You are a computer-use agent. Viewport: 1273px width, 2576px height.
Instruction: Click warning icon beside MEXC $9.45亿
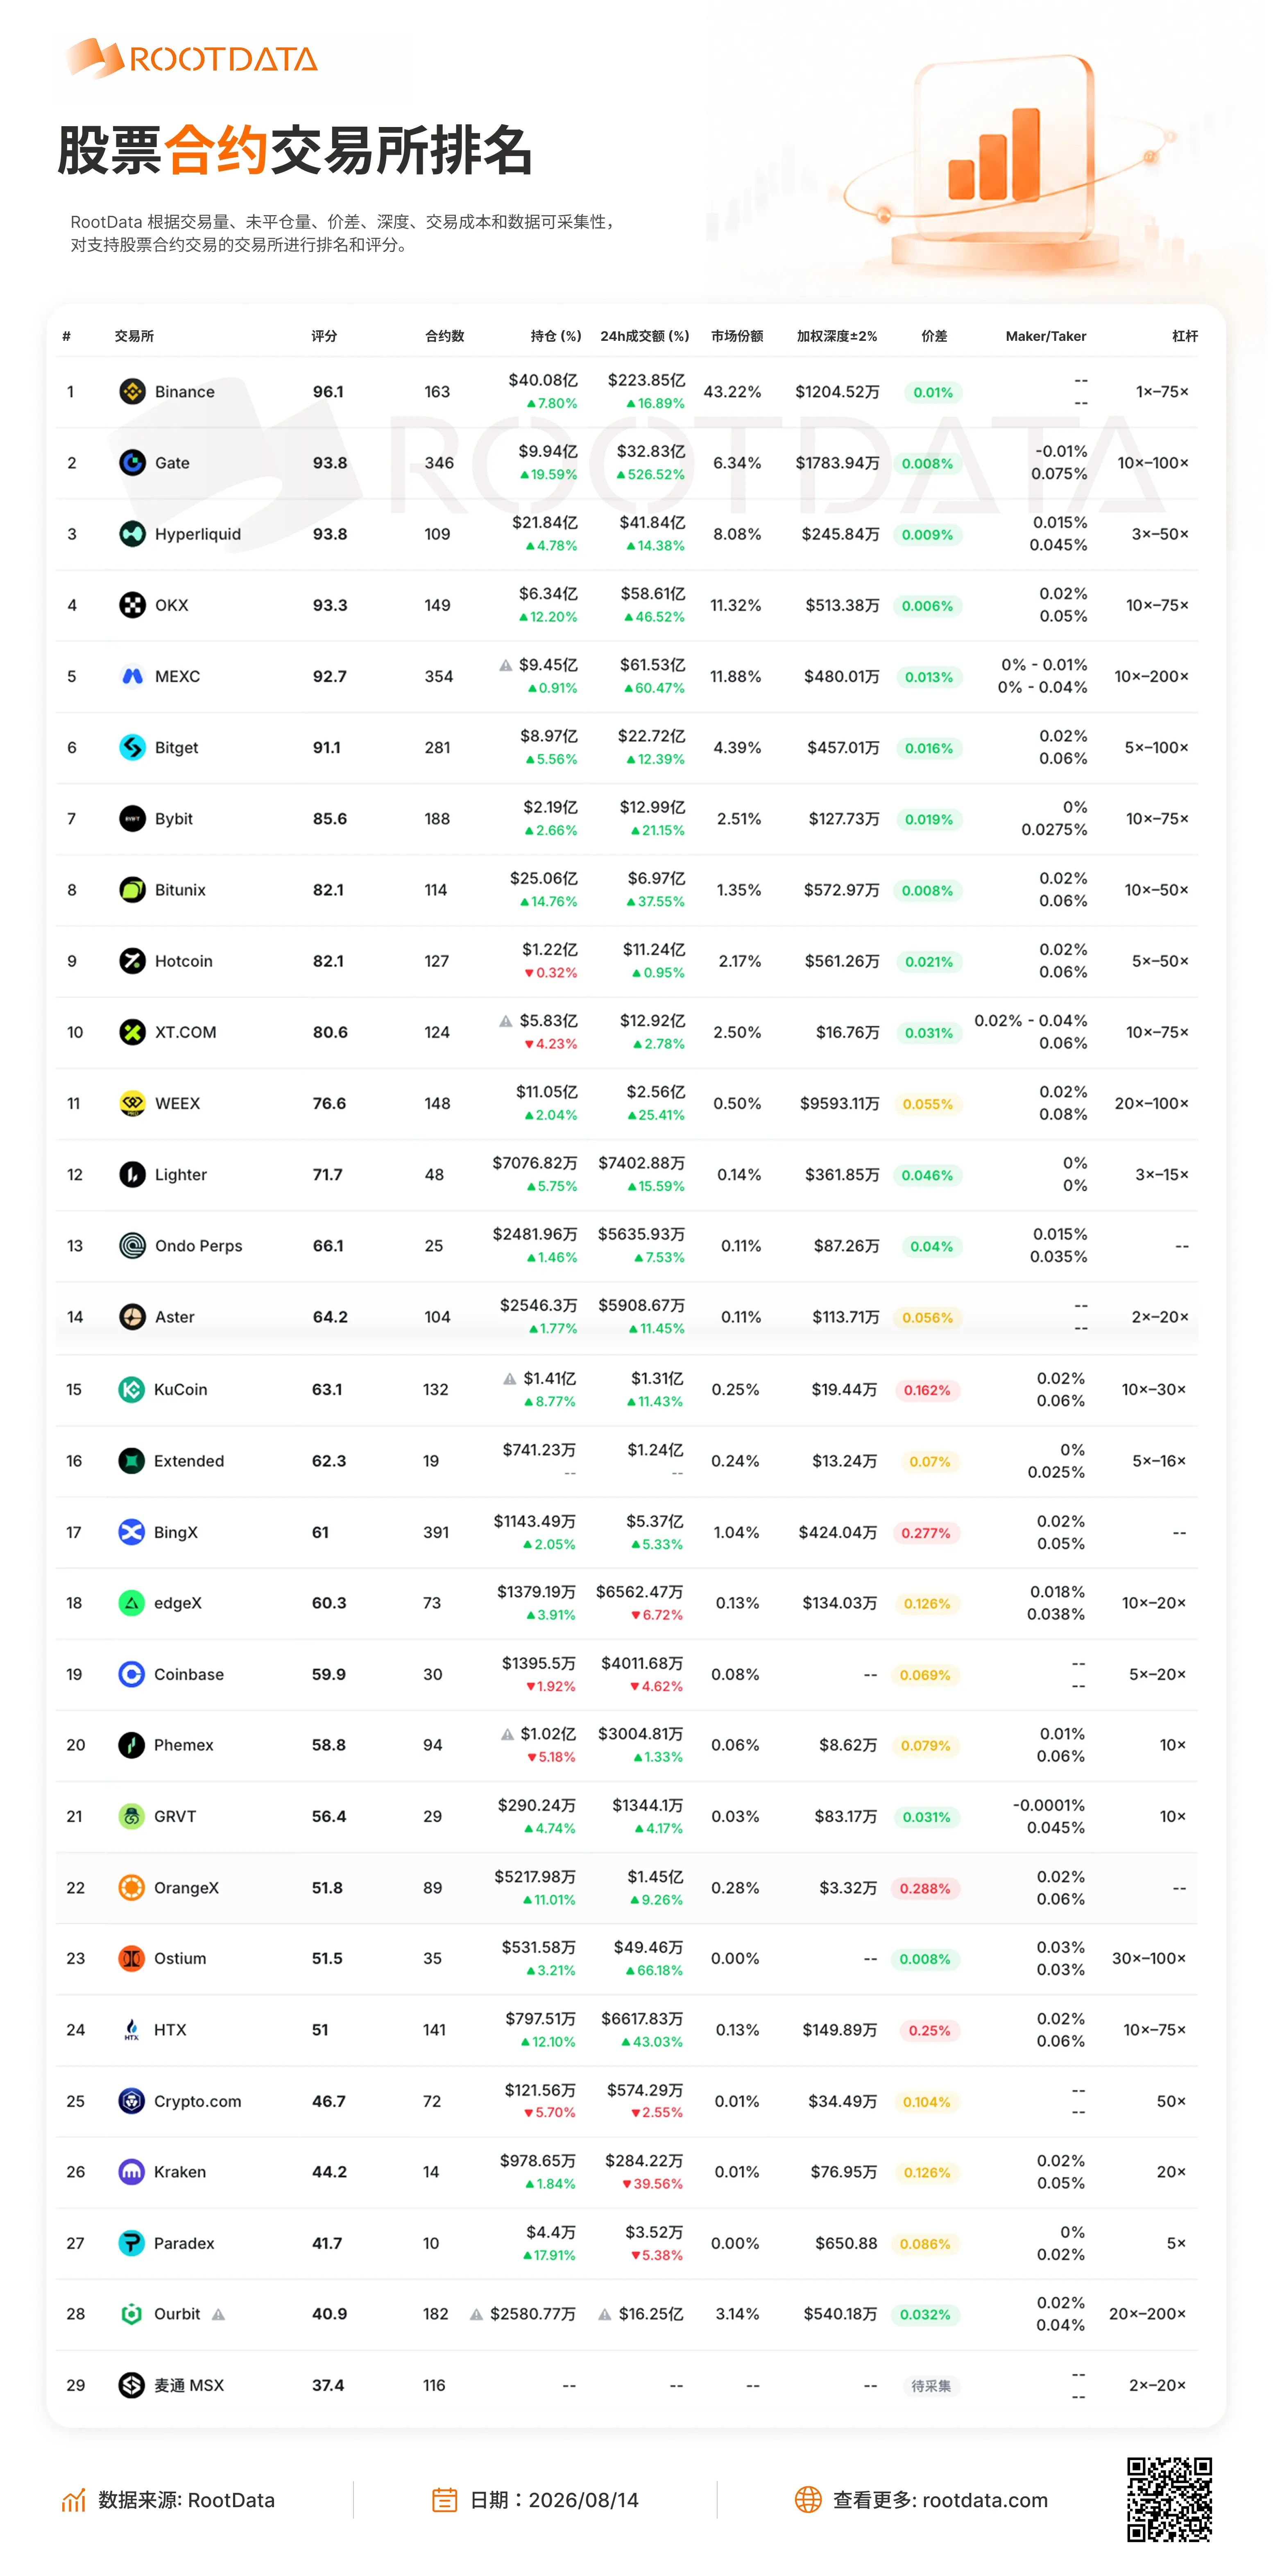pos(506,665)
